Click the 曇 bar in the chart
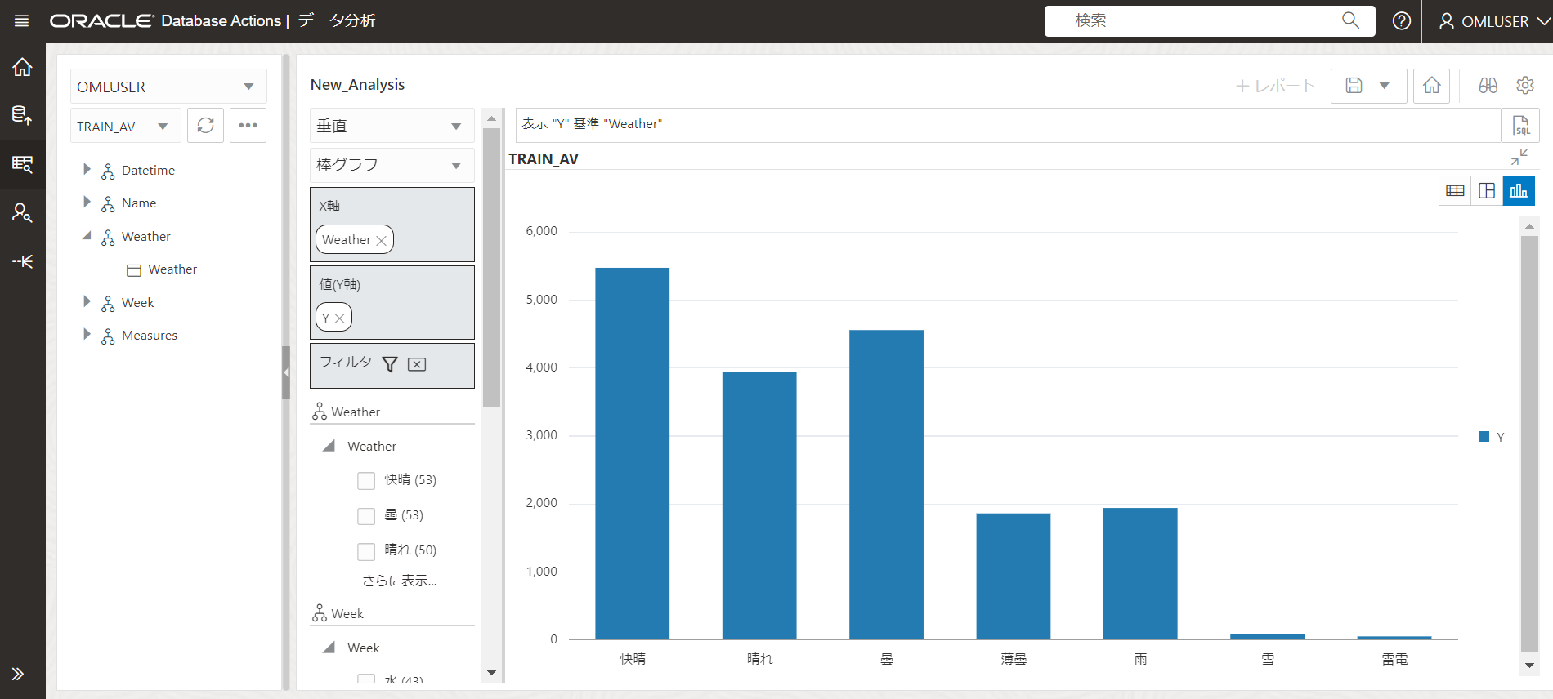Screen dimensions: 1553x699 (x=886, y=484)
